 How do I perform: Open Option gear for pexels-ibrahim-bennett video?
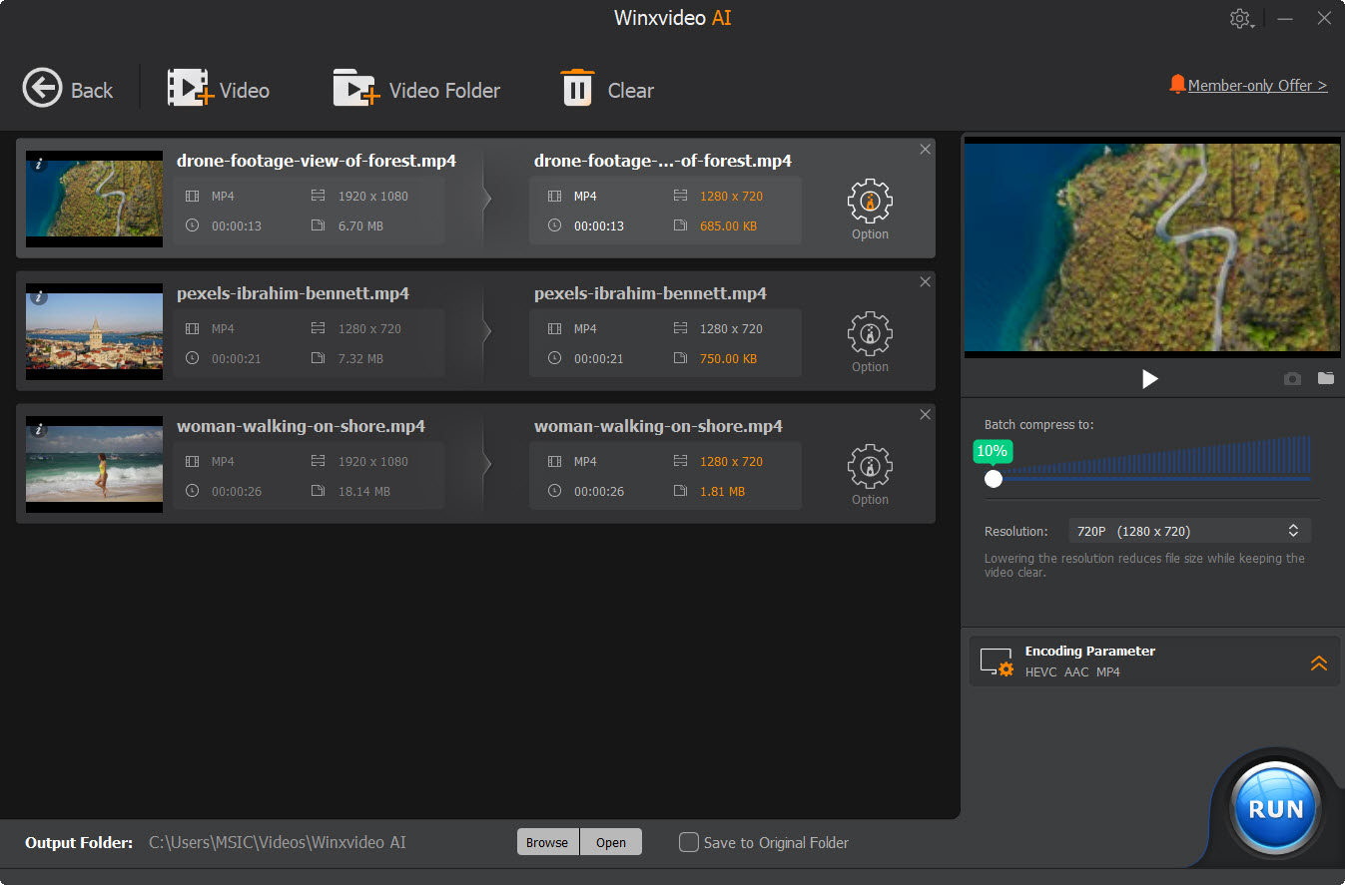870,334
